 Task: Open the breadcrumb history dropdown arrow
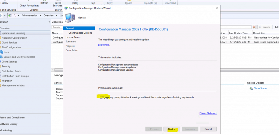click(x=5, y=15)
